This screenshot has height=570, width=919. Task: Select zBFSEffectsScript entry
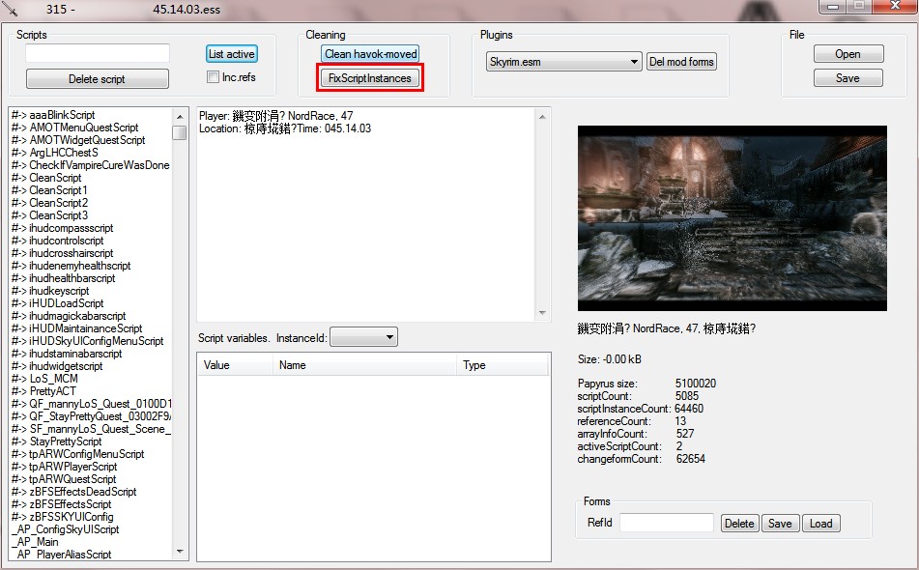click(x=62, y=504)
